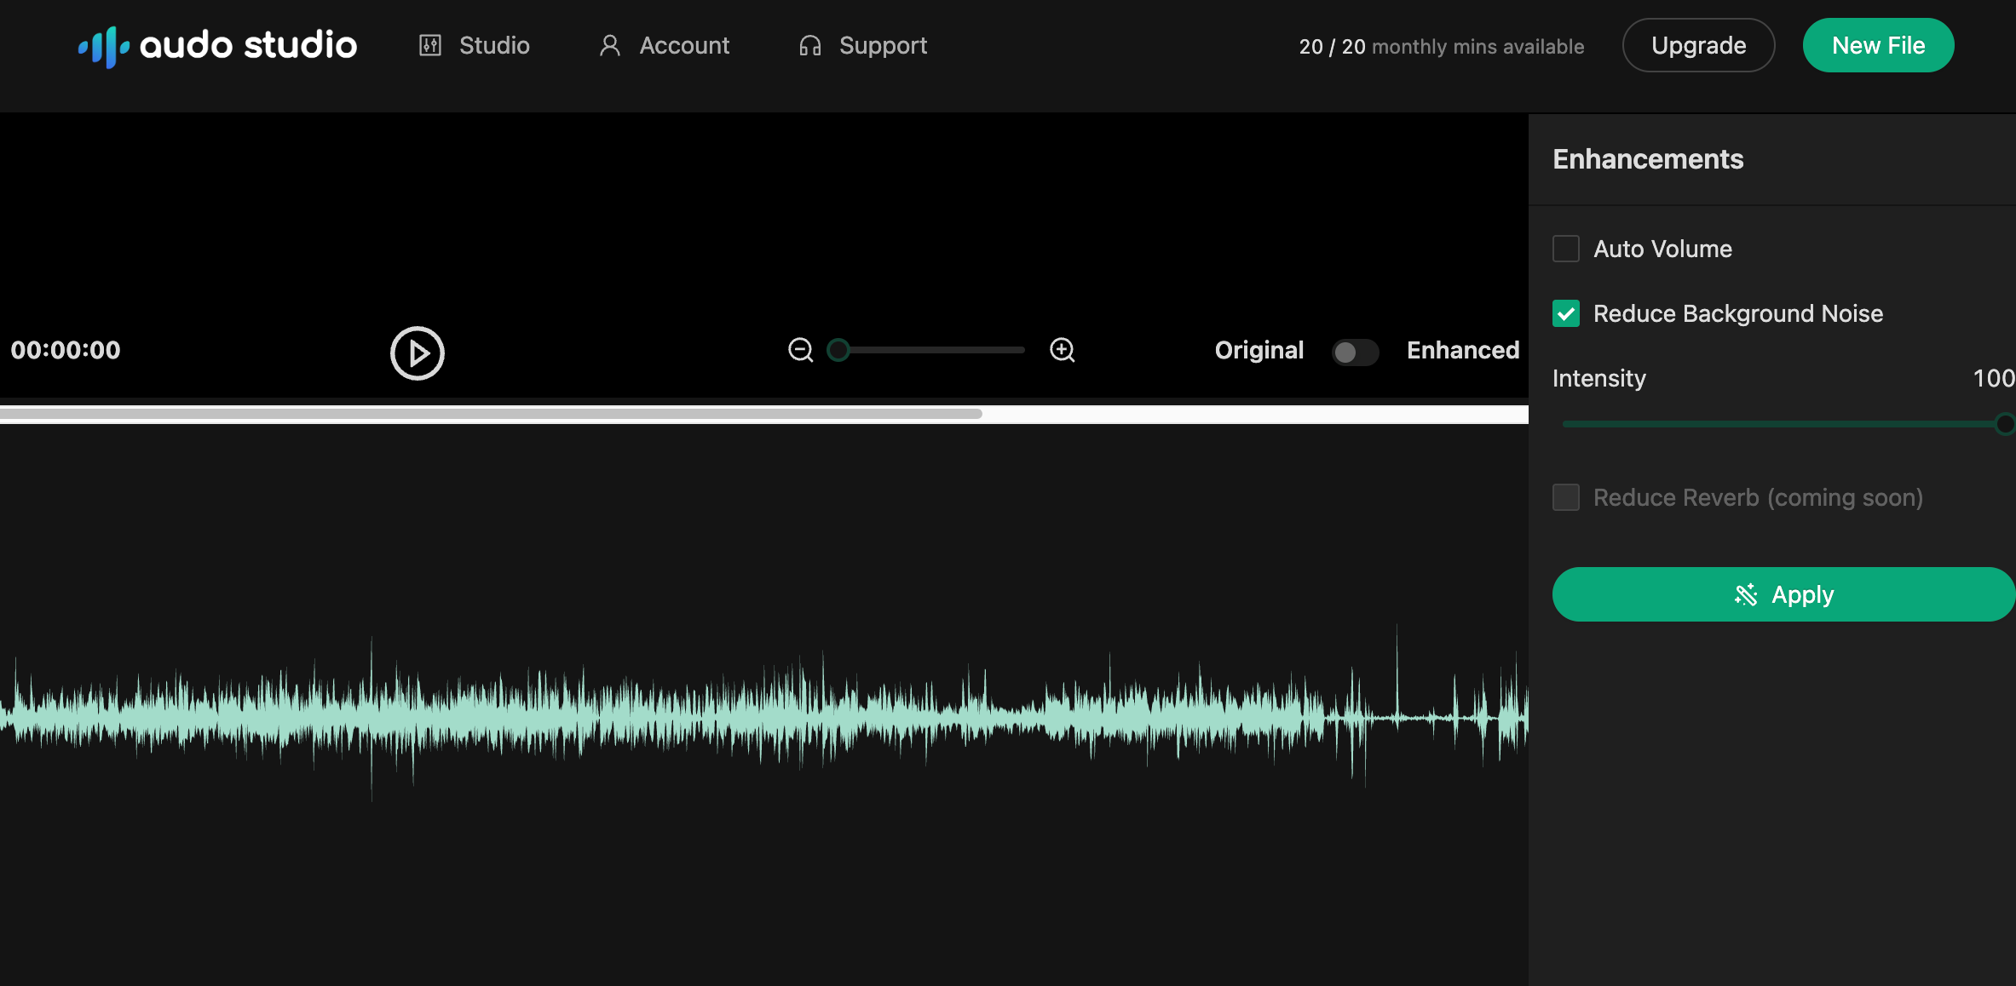Click the zoom in magnifier icon
Viewport: 2016px width, 986px height.
1062,349
